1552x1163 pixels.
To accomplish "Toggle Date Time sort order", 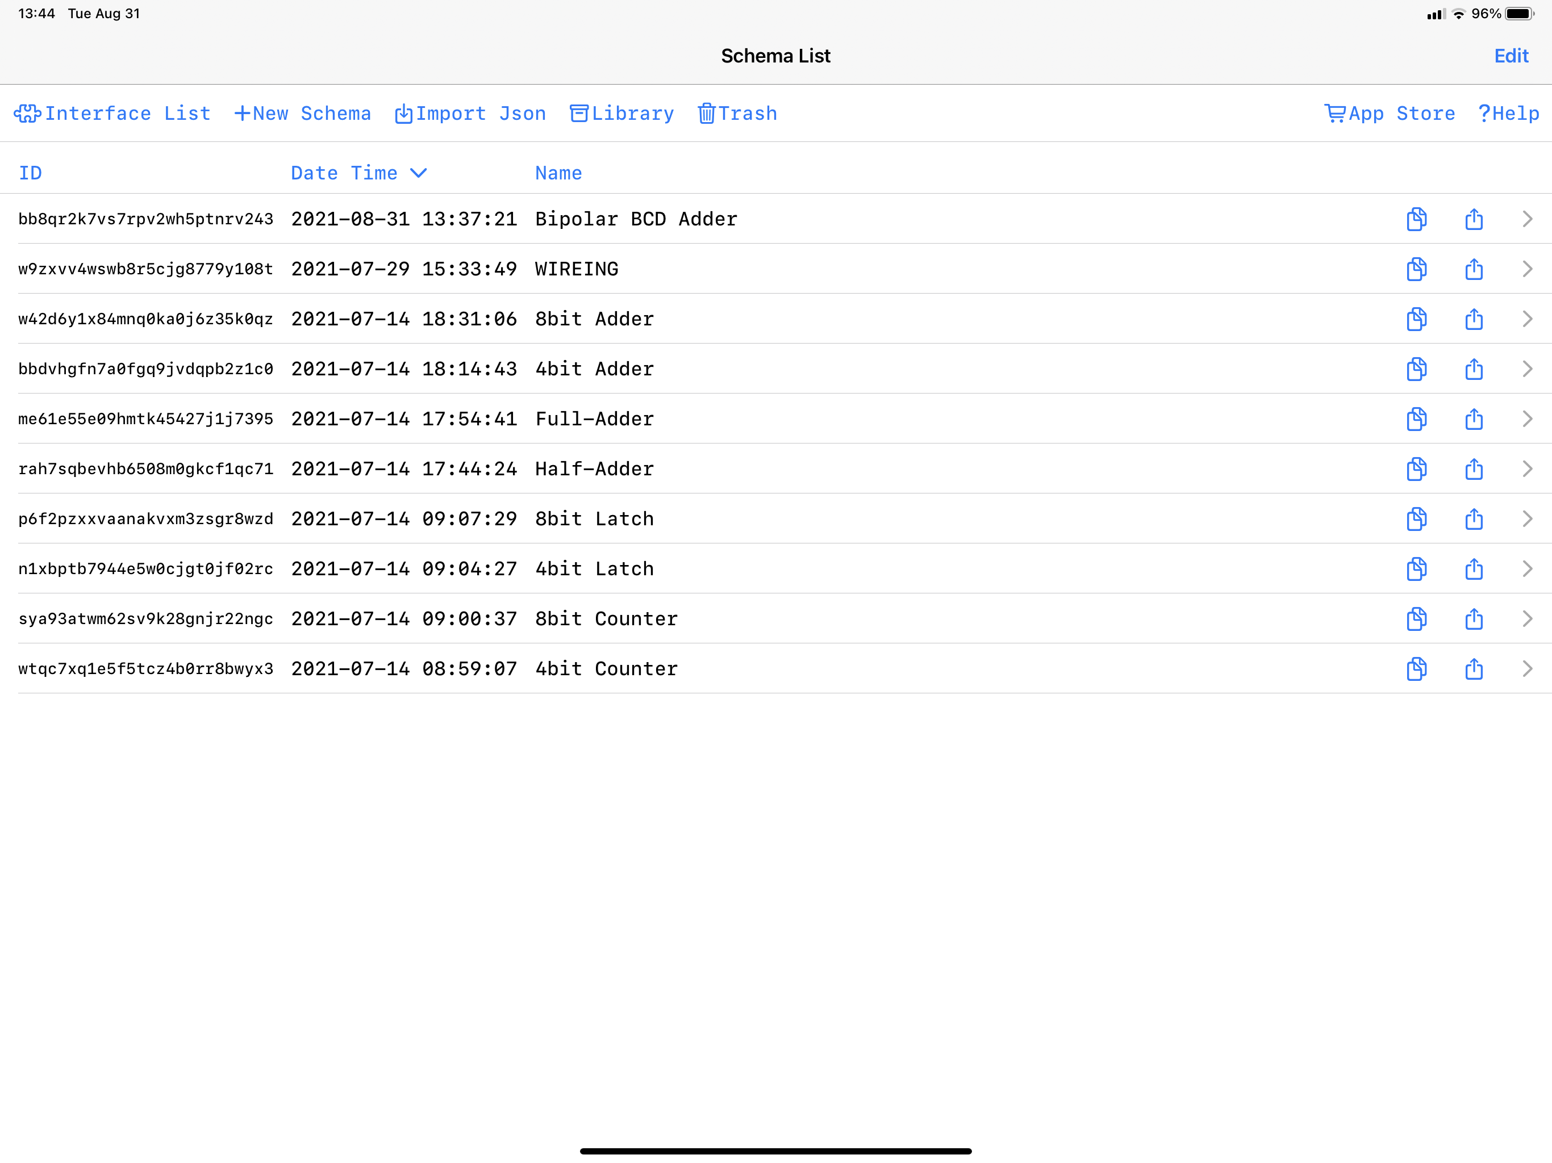I will point(358,173).
